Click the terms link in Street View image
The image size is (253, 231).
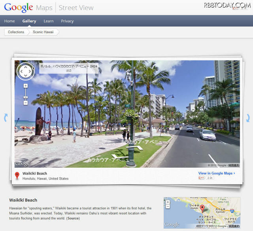(x=234, y=165)
